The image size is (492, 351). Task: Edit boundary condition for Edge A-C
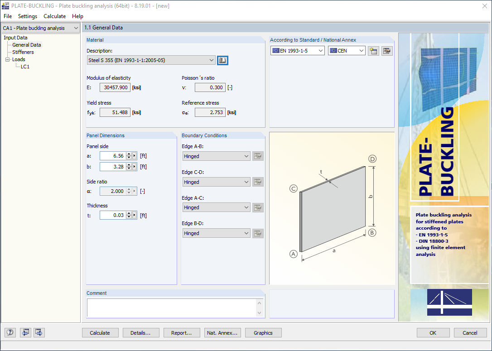(x=258, y=207)
